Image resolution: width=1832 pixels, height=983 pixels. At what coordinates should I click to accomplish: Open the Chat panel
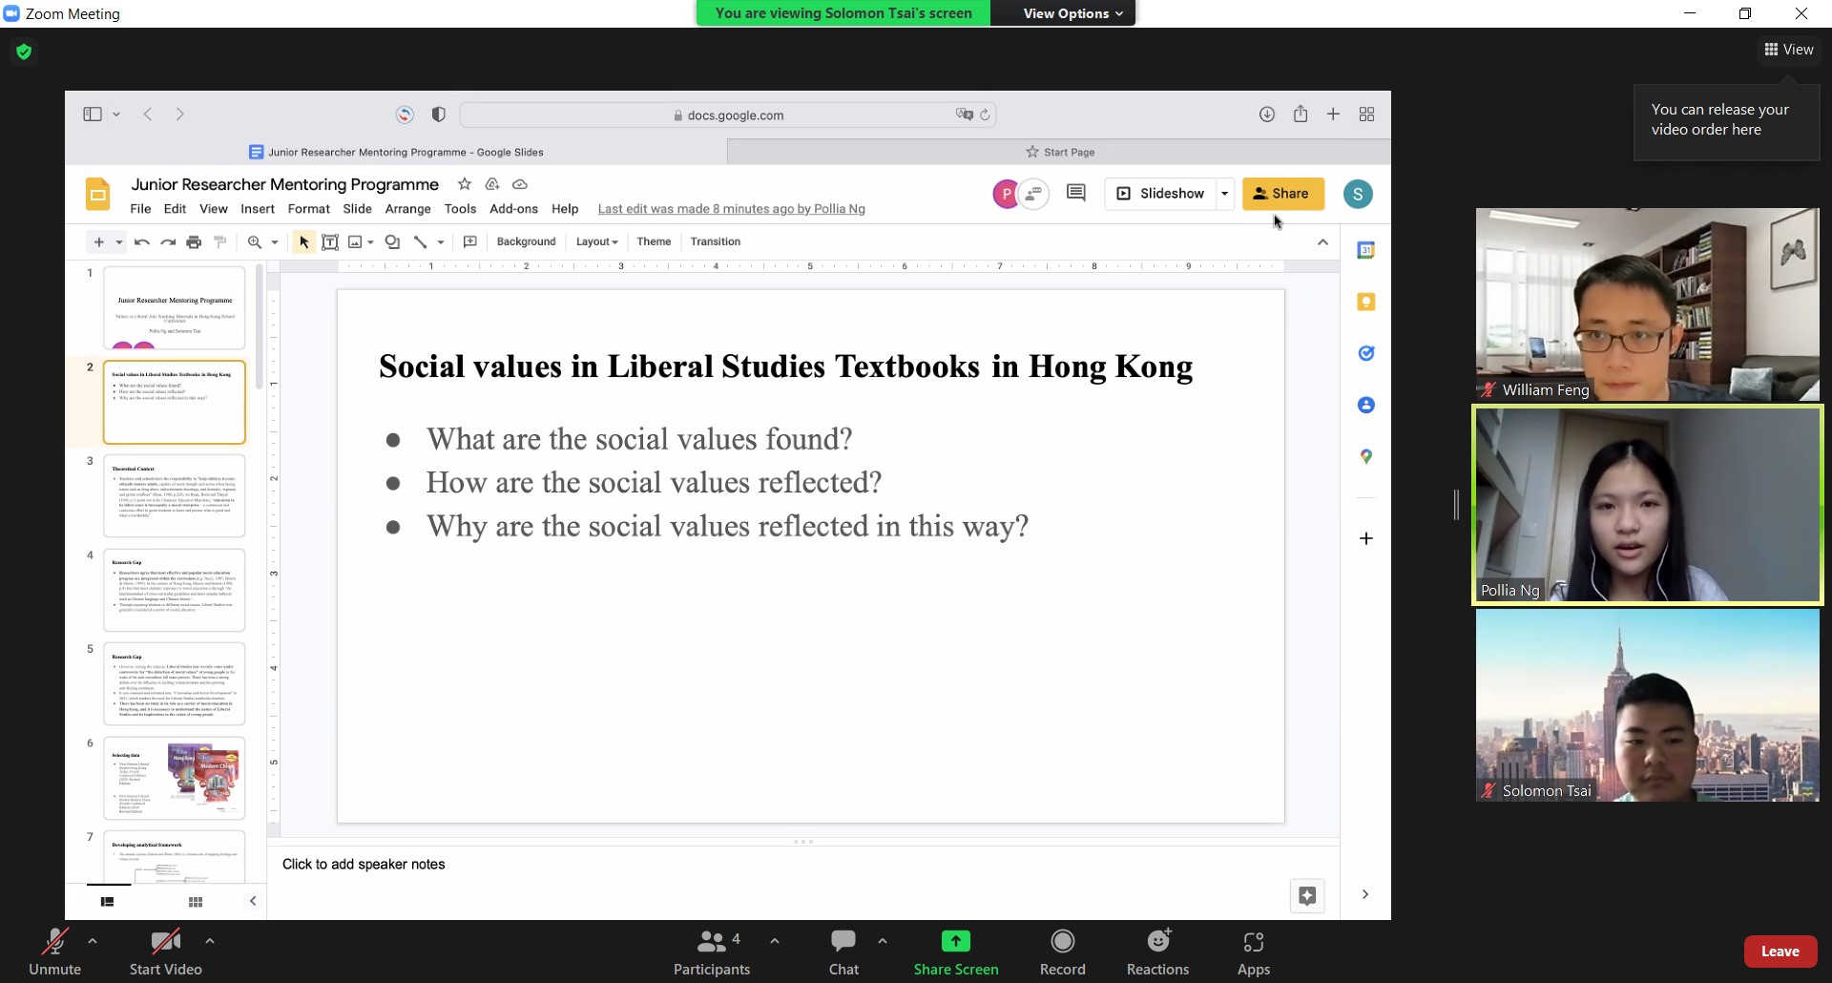843,952
